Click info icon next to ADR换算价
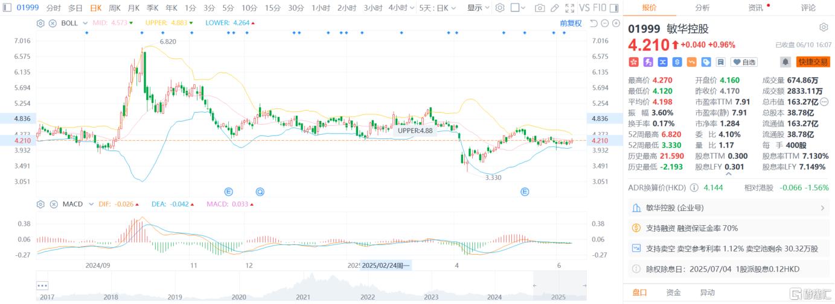This screenshot has width=835, height=304. [694, 188]
